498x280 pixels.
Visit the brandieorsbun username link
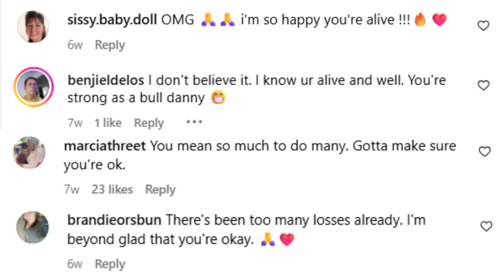click(x=114, y=220)
